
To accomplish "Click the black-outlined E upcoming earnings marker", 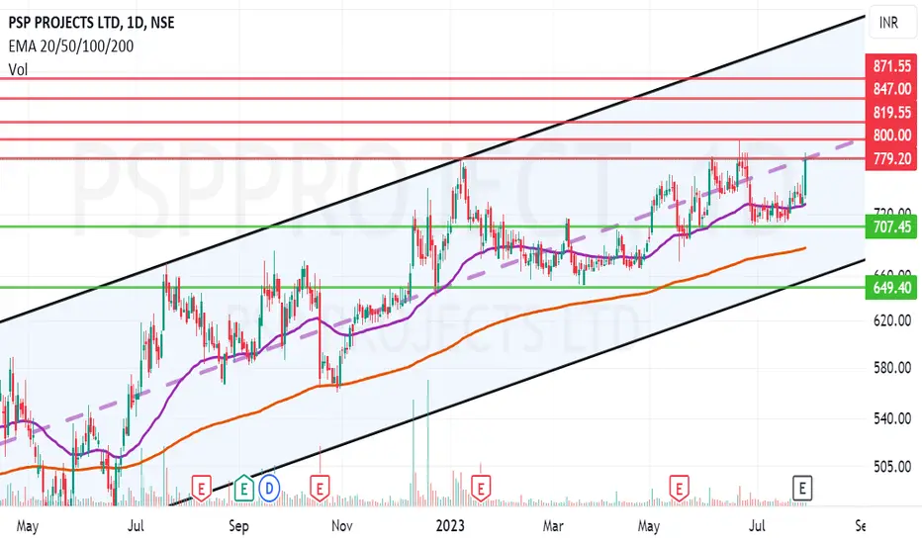I will [x=802, y=489].
